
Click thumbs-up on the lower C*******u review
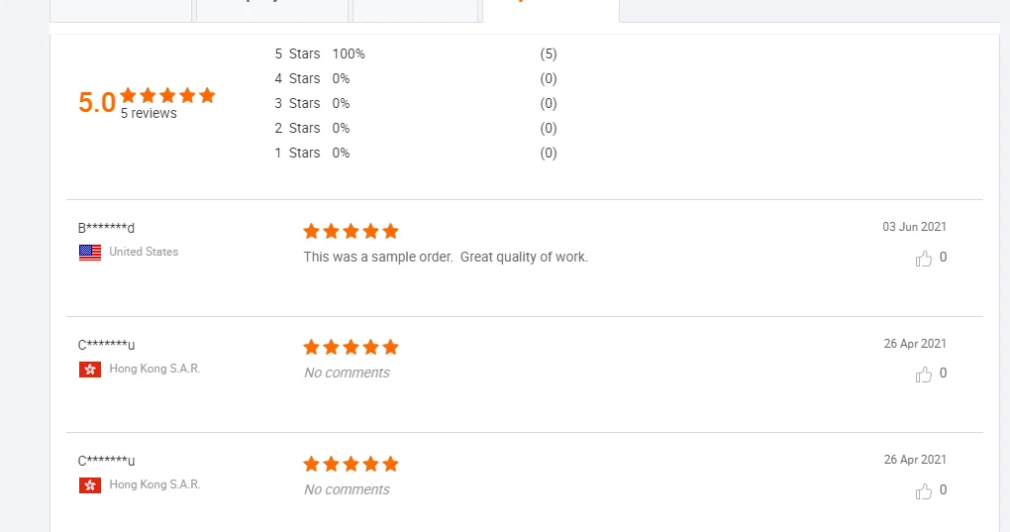point(924,491)
